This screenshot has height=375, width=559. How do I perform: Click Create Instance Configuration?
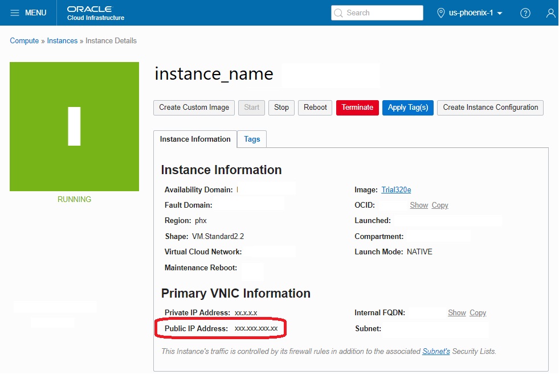(x=489, y=108)
